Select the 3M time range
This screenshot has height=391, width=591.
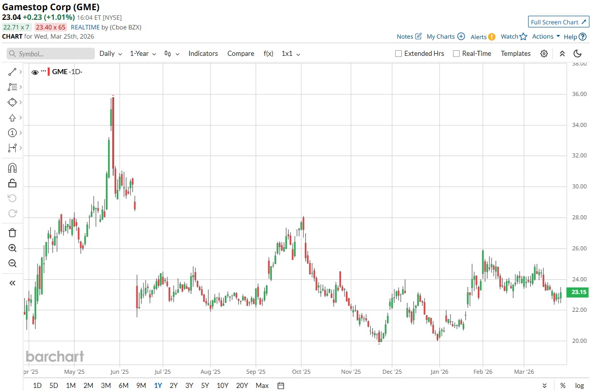click(x=106, y=385)
